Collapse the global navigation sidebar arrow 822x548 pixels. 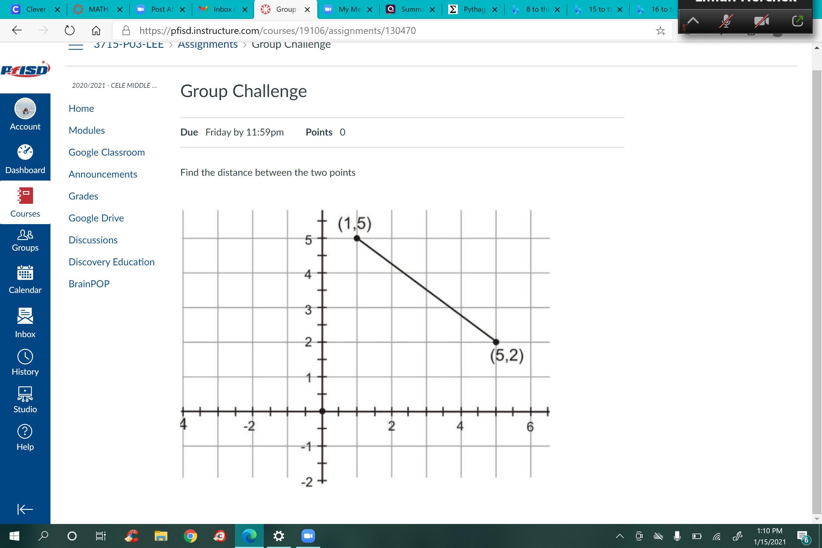(x=25, y=509)
